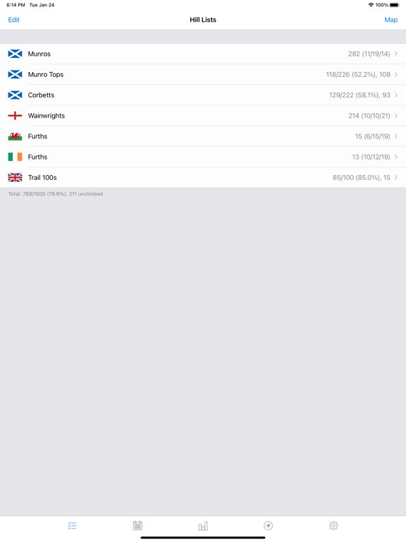Tap the Scotland flag beside Corbetts
This screenshot has width=406, height=542.
point(15,95)
